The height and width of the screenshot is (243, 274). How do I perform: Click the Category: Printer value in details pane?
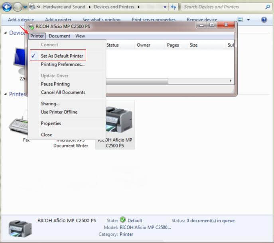pos(126,234)
